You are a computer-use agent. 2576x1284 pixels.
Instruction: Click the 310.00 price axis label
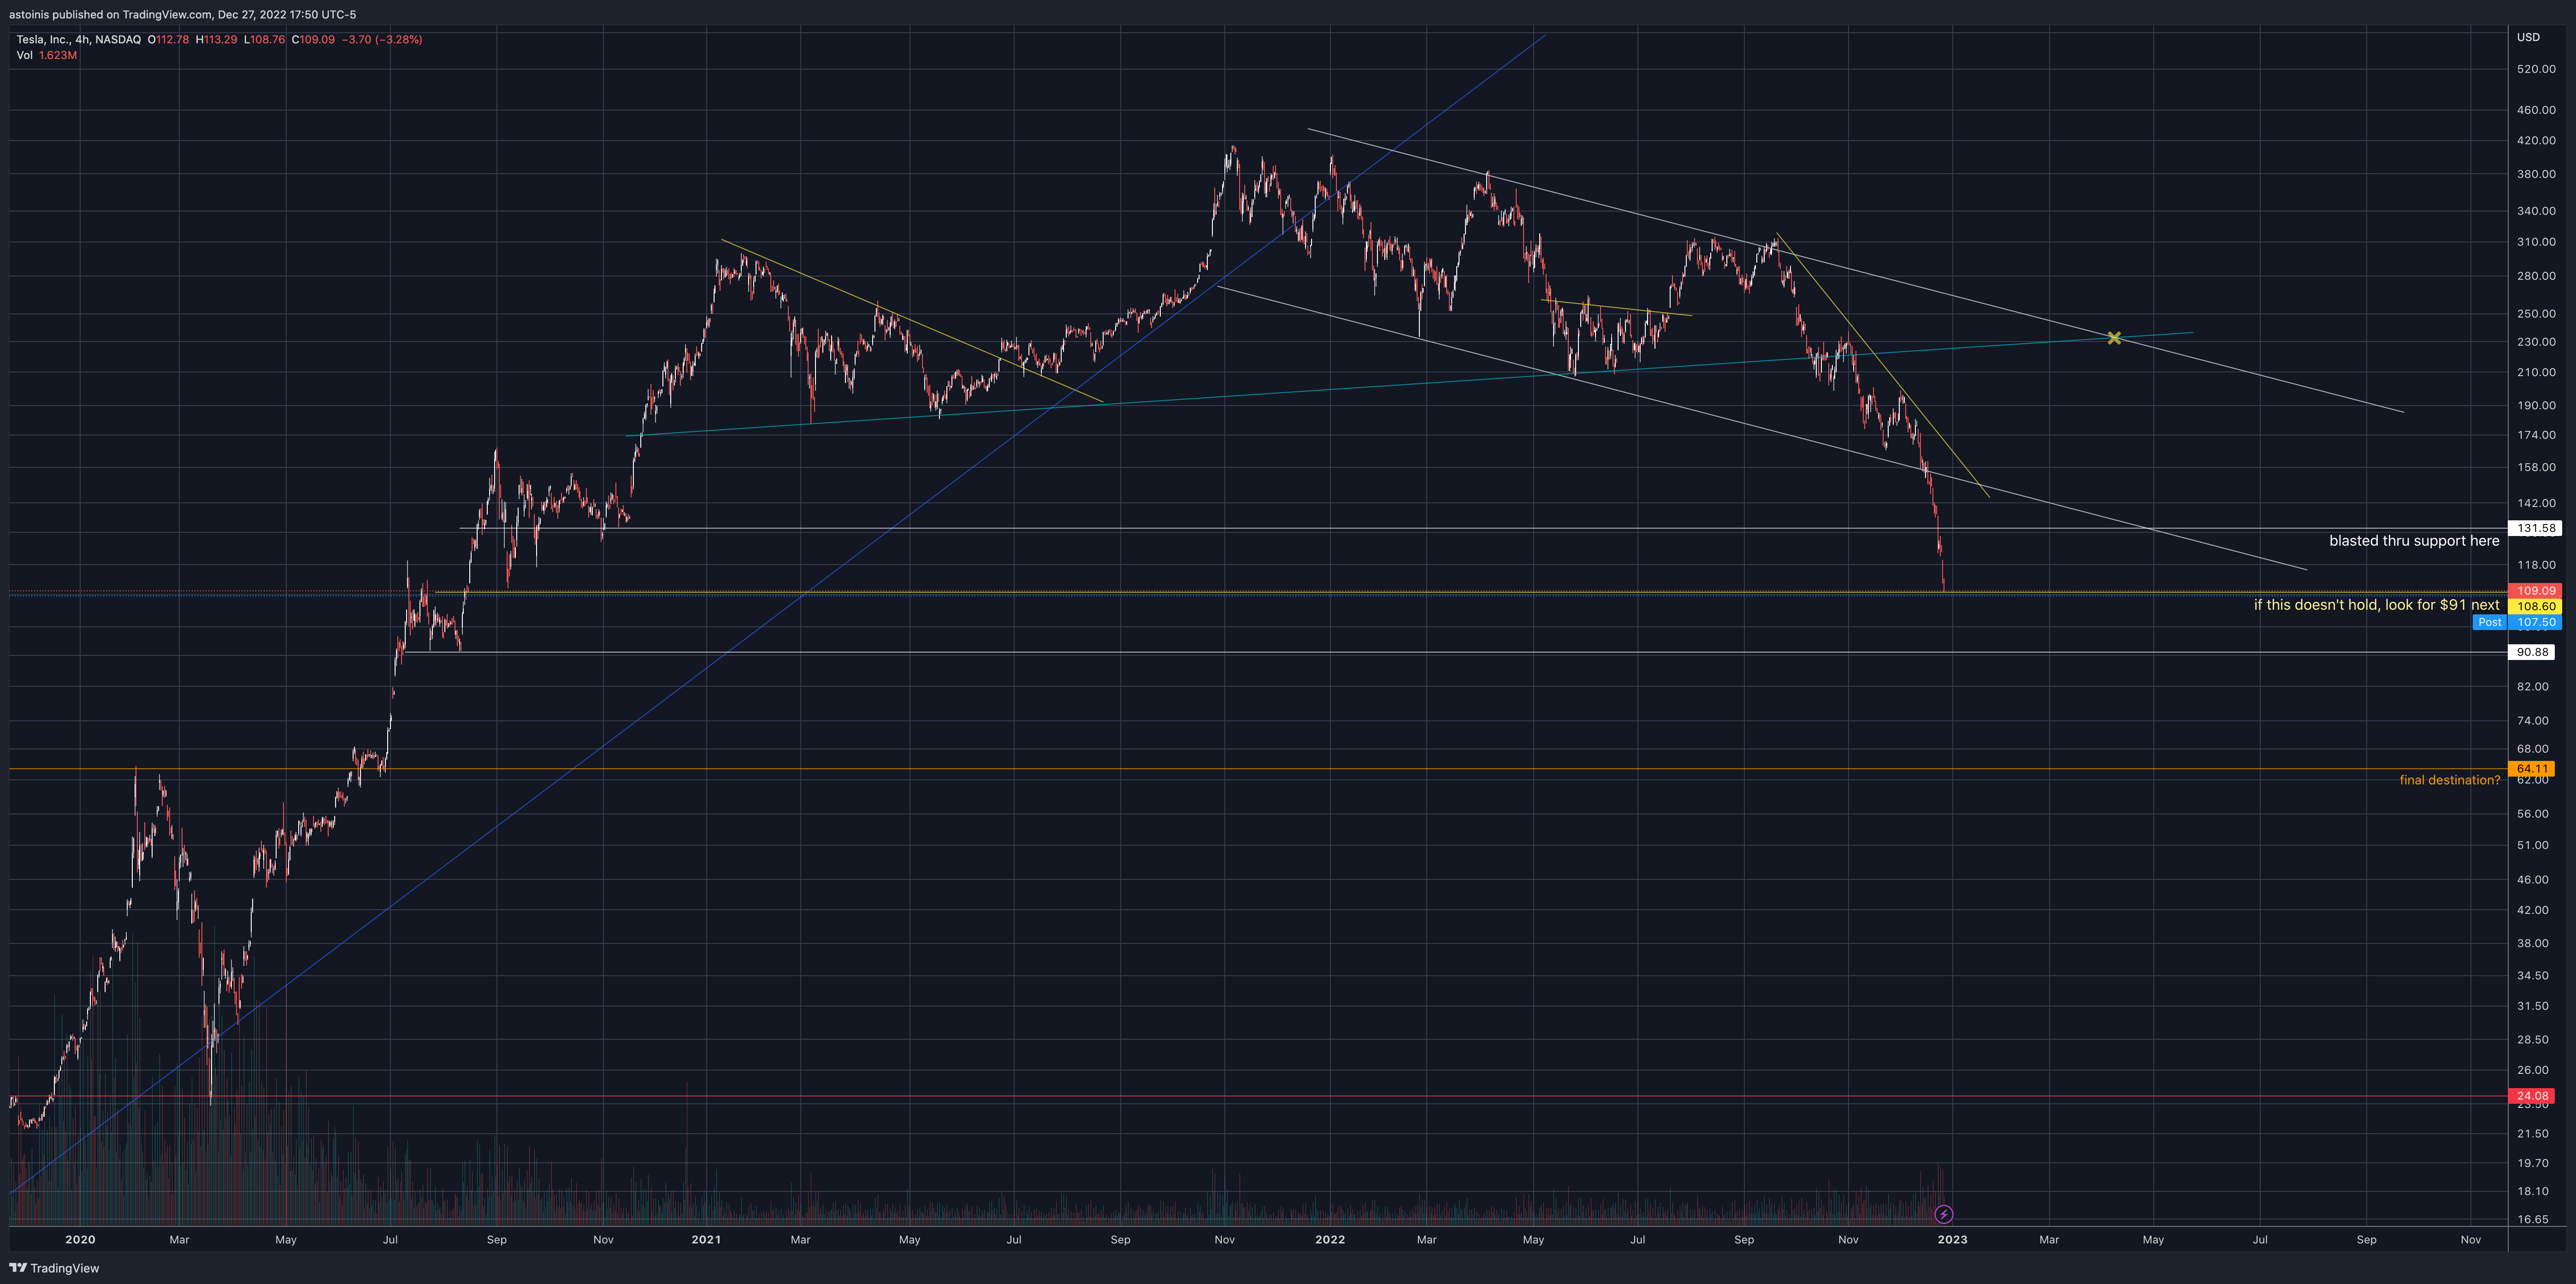[x=2536, y=242]
